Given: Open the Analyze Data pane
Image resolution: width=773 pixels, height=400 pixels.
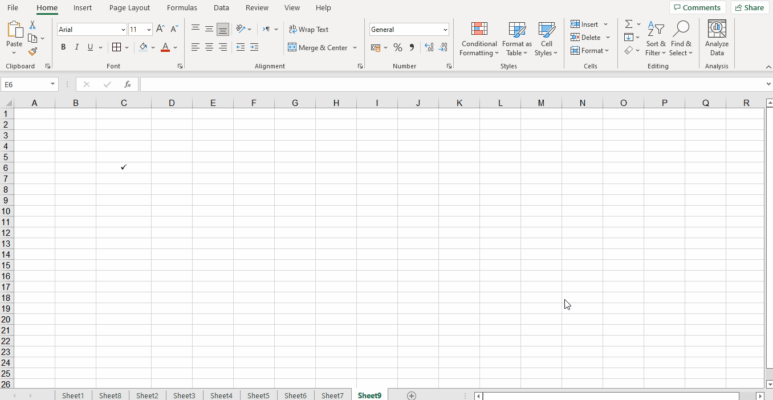Looking at the screenshot, I should (717, 38).
